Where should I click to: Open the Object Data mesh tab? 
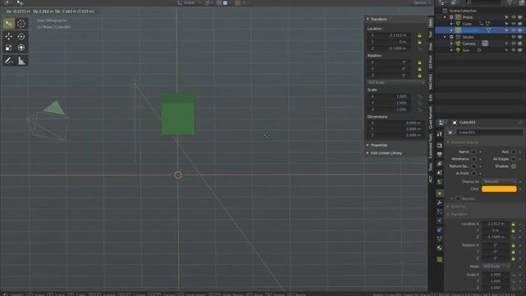pyautogui.click(x=440, y=239)
